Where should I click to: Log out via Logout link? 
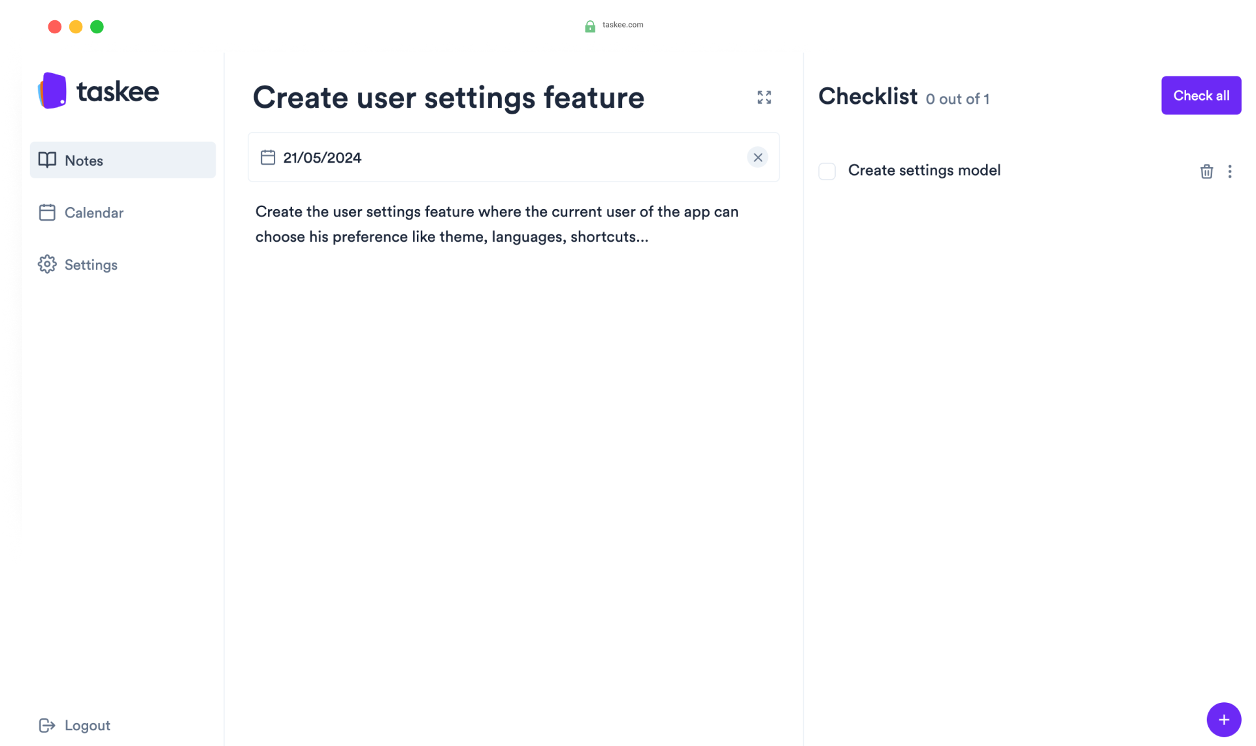[x=87, y=726]
